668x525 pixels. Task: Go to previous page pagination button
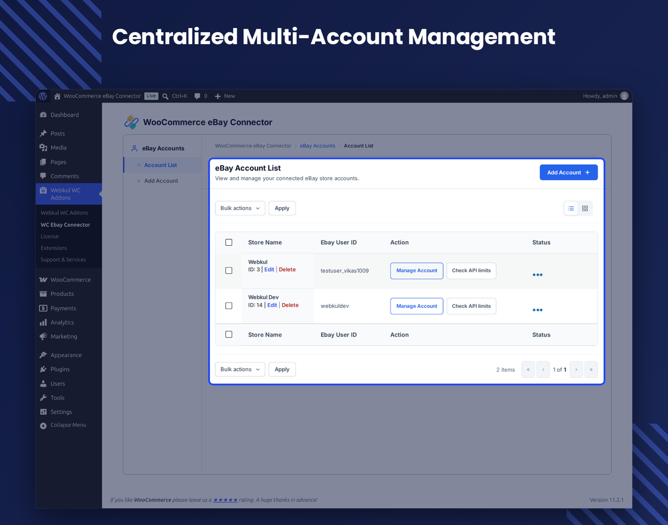pyautogui.click(x=543, y=369)
